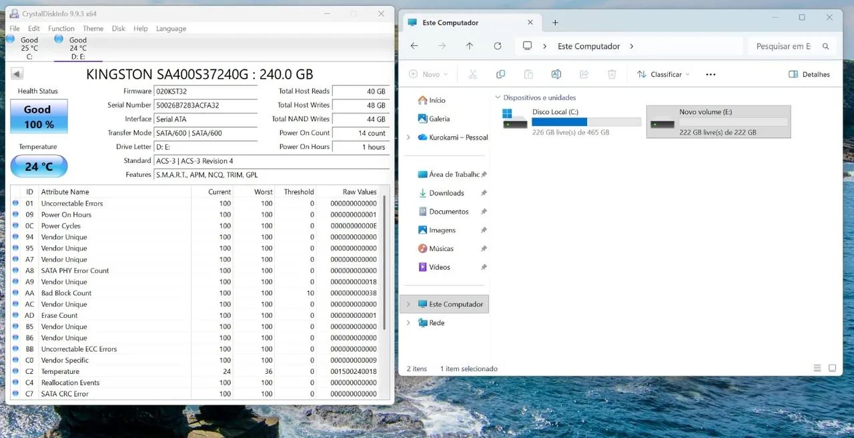This screenshot has height=438, width=854.
Task: Click the previous disk arrow in CrystalDiskInfo
Action: tap(17, 74)
